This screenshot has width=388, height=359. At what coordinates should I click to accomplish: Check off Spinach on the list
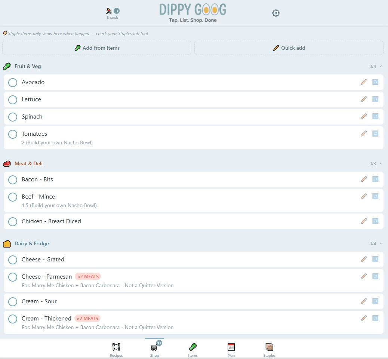[13, 117]
